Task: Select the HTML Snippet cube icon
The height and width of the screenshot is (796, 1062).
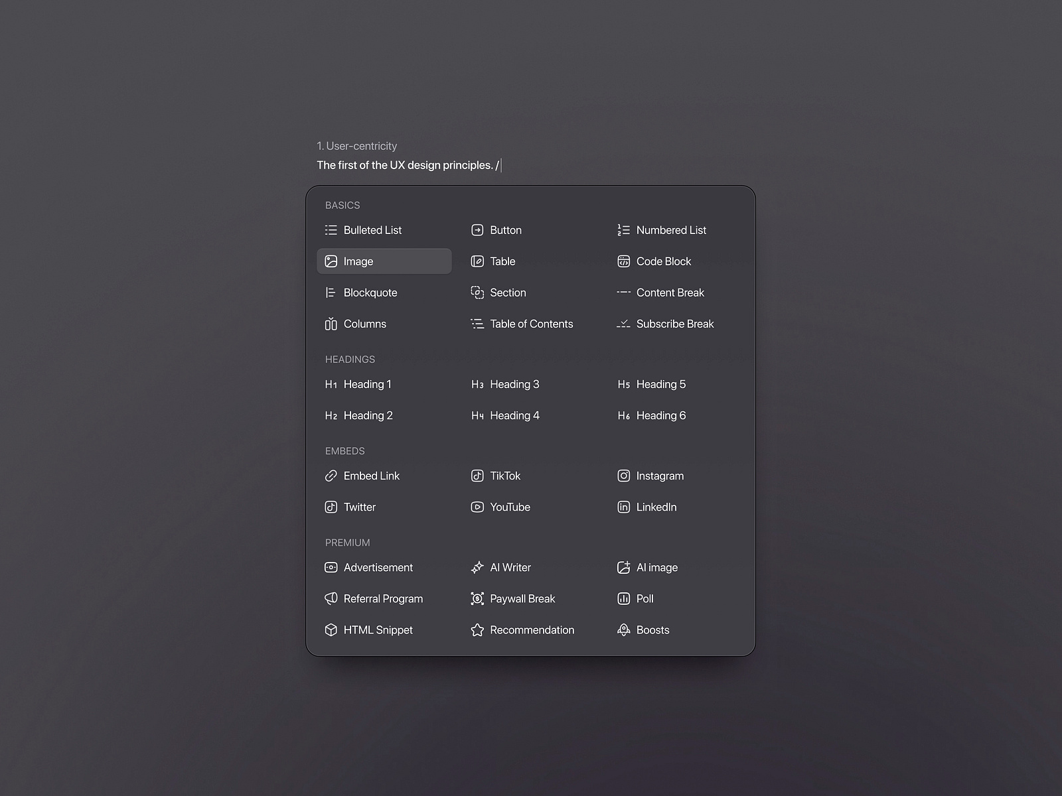Action: coord(331,630)
